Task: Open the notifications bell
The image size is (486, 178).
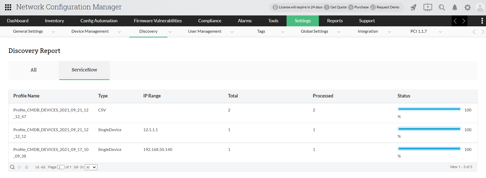Action: tap(455, 8)
